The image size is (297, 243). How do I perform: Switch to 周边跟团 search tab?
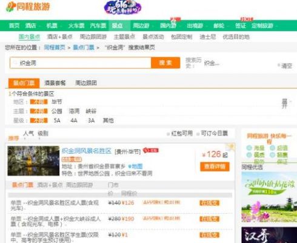[86, 83]
